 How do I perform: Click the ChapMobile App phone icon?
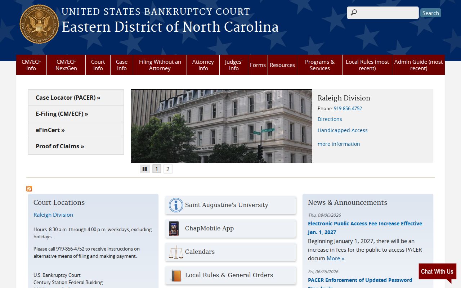[174, 229]
